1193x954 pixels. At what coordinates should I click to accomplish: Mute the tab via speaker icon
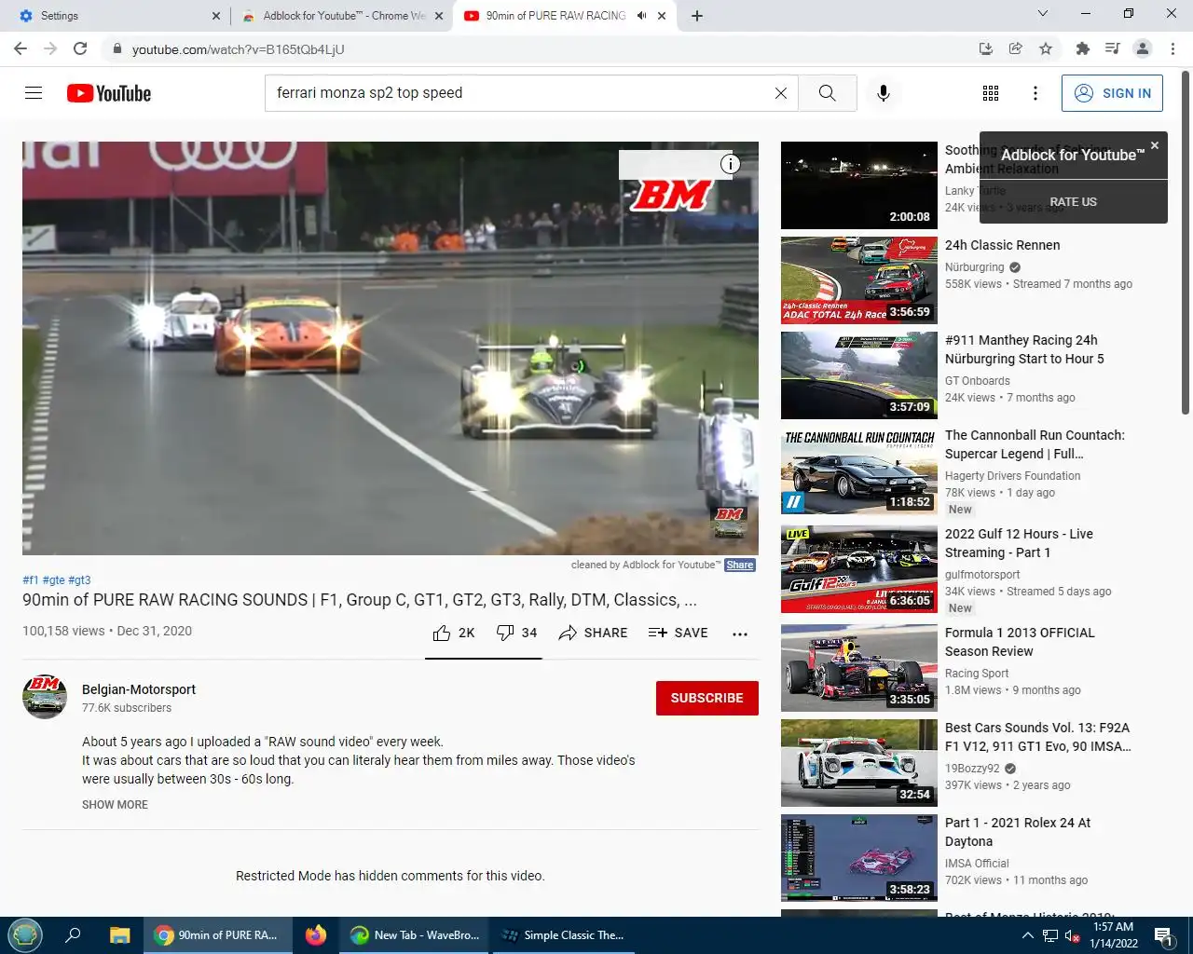[642, 16]
